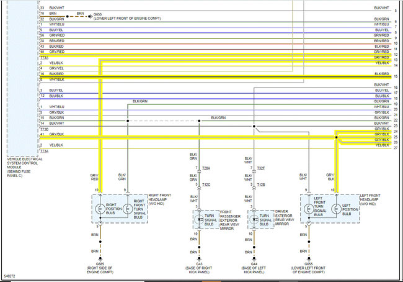Click ground symbol above G44 label
403x282 pixels.
point(254,259)
